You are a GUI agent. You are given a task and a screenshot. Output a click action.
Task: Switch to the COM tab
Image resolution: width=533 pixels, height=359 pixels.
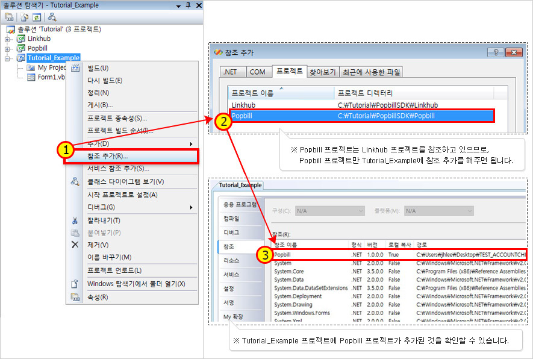pos(260,72)
